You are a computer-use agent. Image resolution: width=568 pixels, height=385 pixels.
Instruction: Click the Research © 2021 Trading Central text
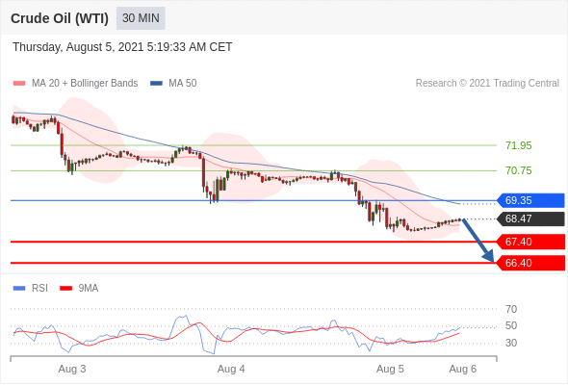click(487, 84)
